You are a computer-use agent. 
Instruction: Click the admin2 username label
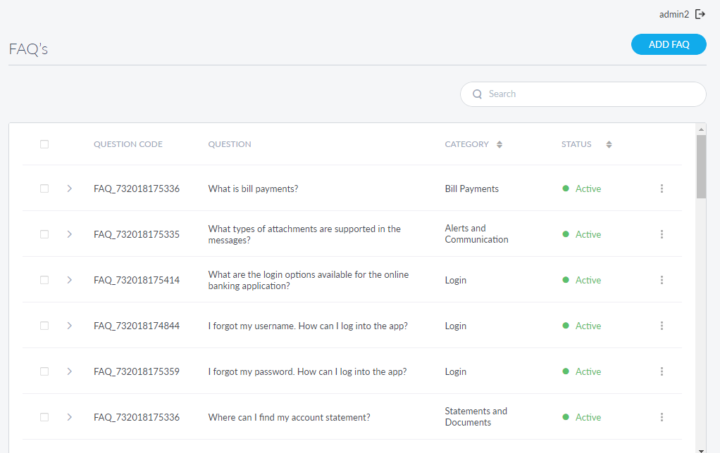[674, 14]
